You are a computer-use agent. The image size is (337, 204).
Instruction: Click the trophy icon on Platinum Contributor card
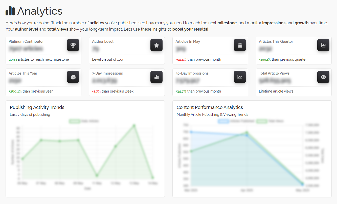73,45
